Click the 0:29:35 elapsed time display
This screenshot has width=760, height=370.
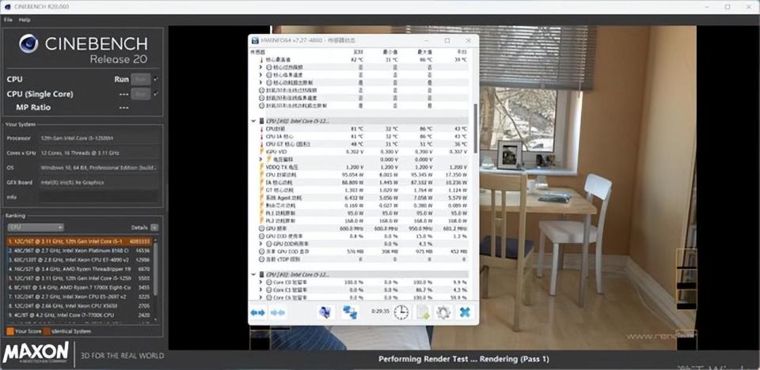click(380, 311)
